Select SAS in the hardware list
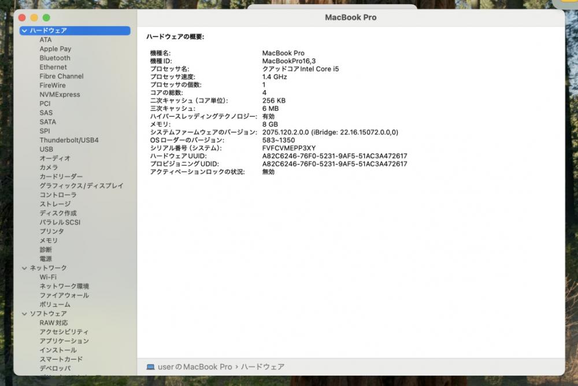The image size is (578, 386). point(46,113)
